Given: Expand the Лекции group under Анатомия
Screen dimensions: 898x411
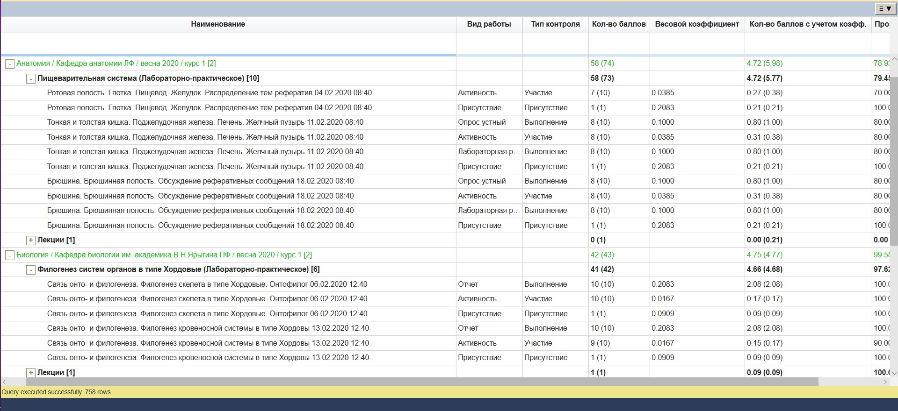Looking at the screenshot, I should (x=30, y=241).
